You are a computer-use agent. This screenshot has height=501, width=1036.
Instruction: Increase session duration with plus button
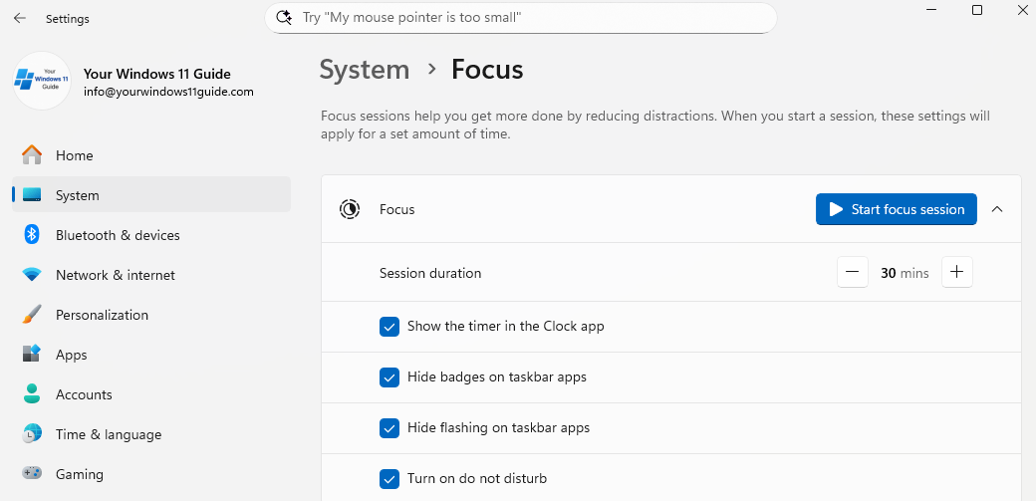956,272
